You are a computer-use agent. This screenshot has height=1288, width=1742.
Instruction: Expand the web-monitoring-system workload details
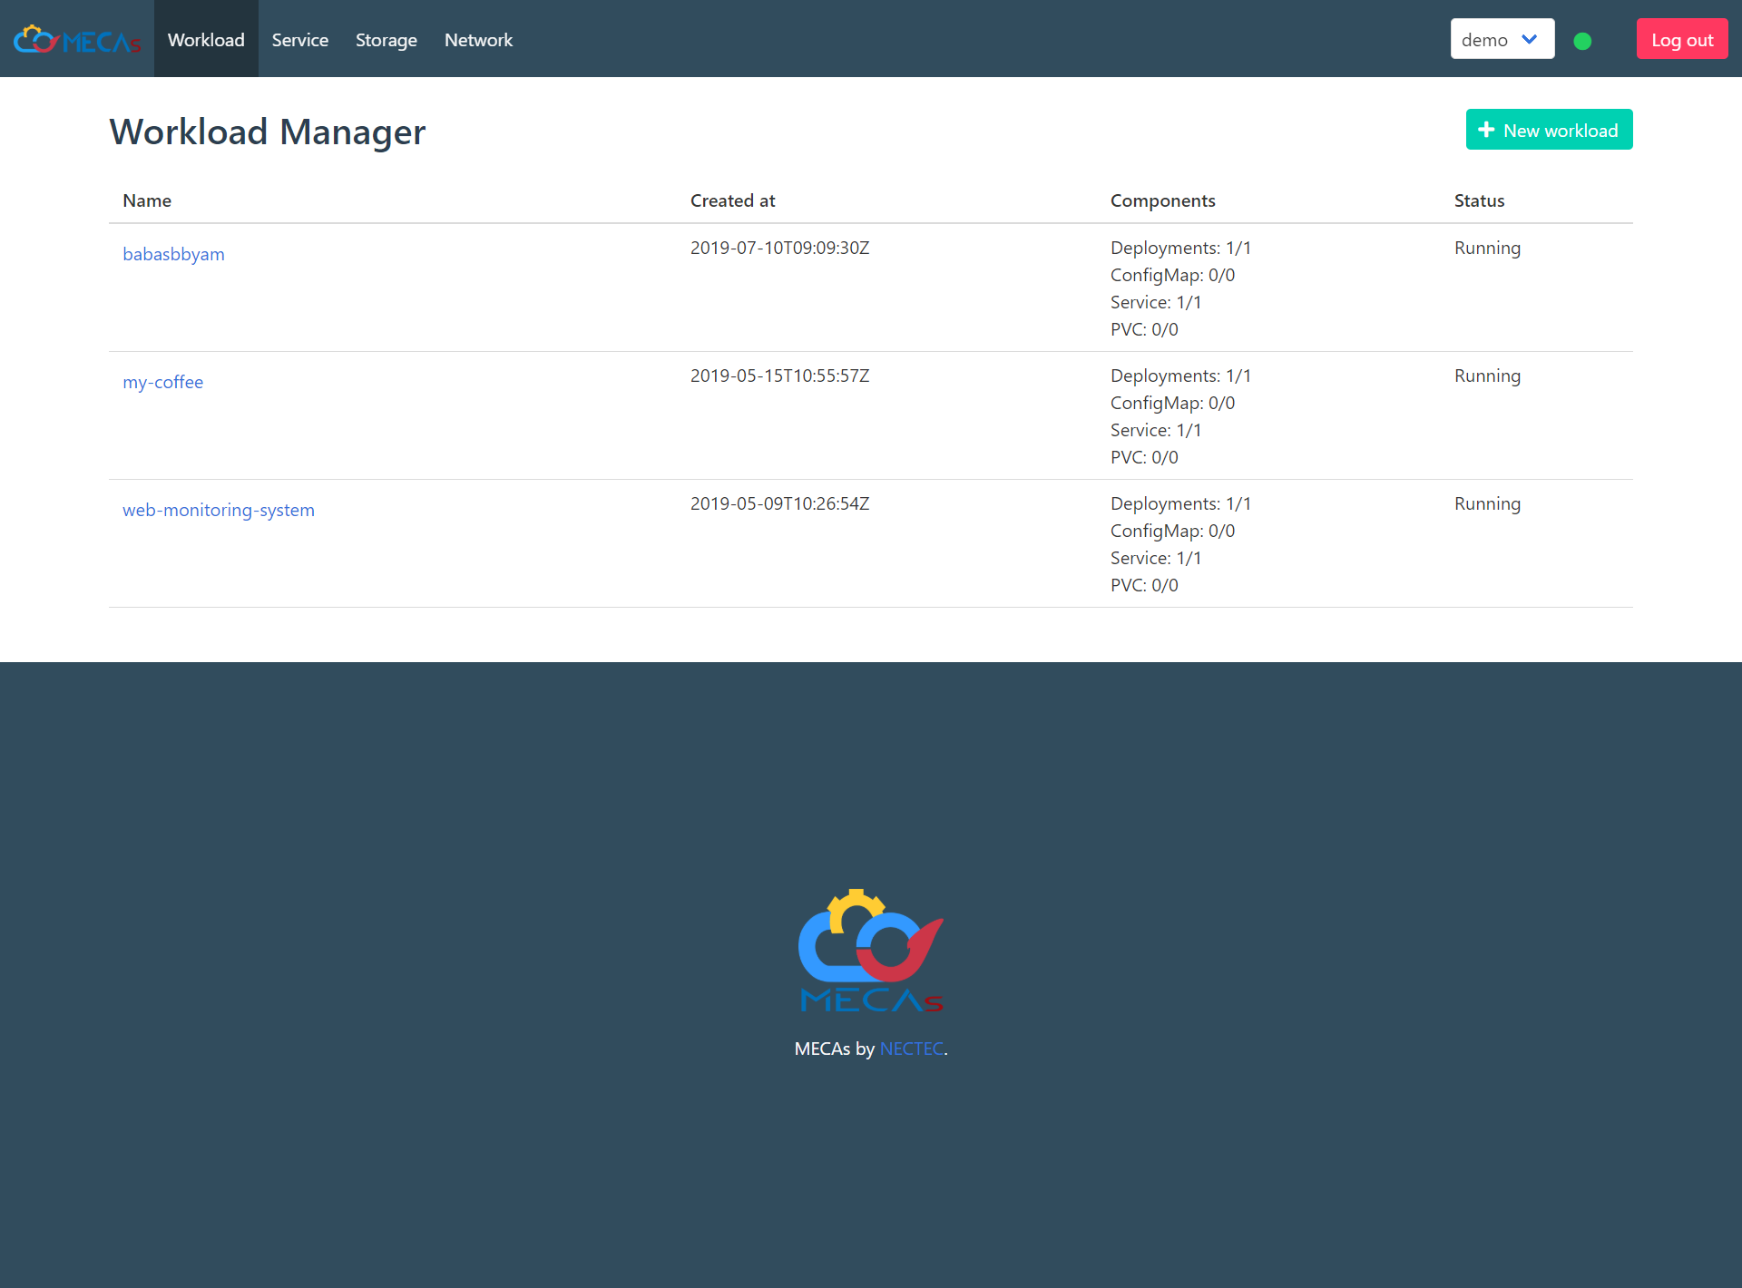tap(218, 509)
